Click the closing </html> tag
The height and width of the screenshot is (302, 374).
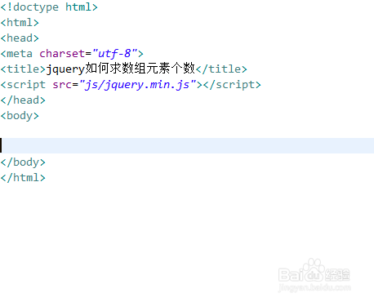click(x=23, y=178)
